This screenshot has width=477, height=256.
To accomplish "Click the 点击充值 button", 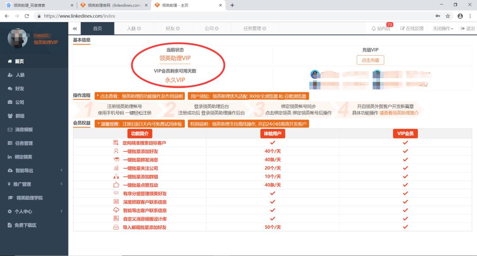I will click(370, 60).
